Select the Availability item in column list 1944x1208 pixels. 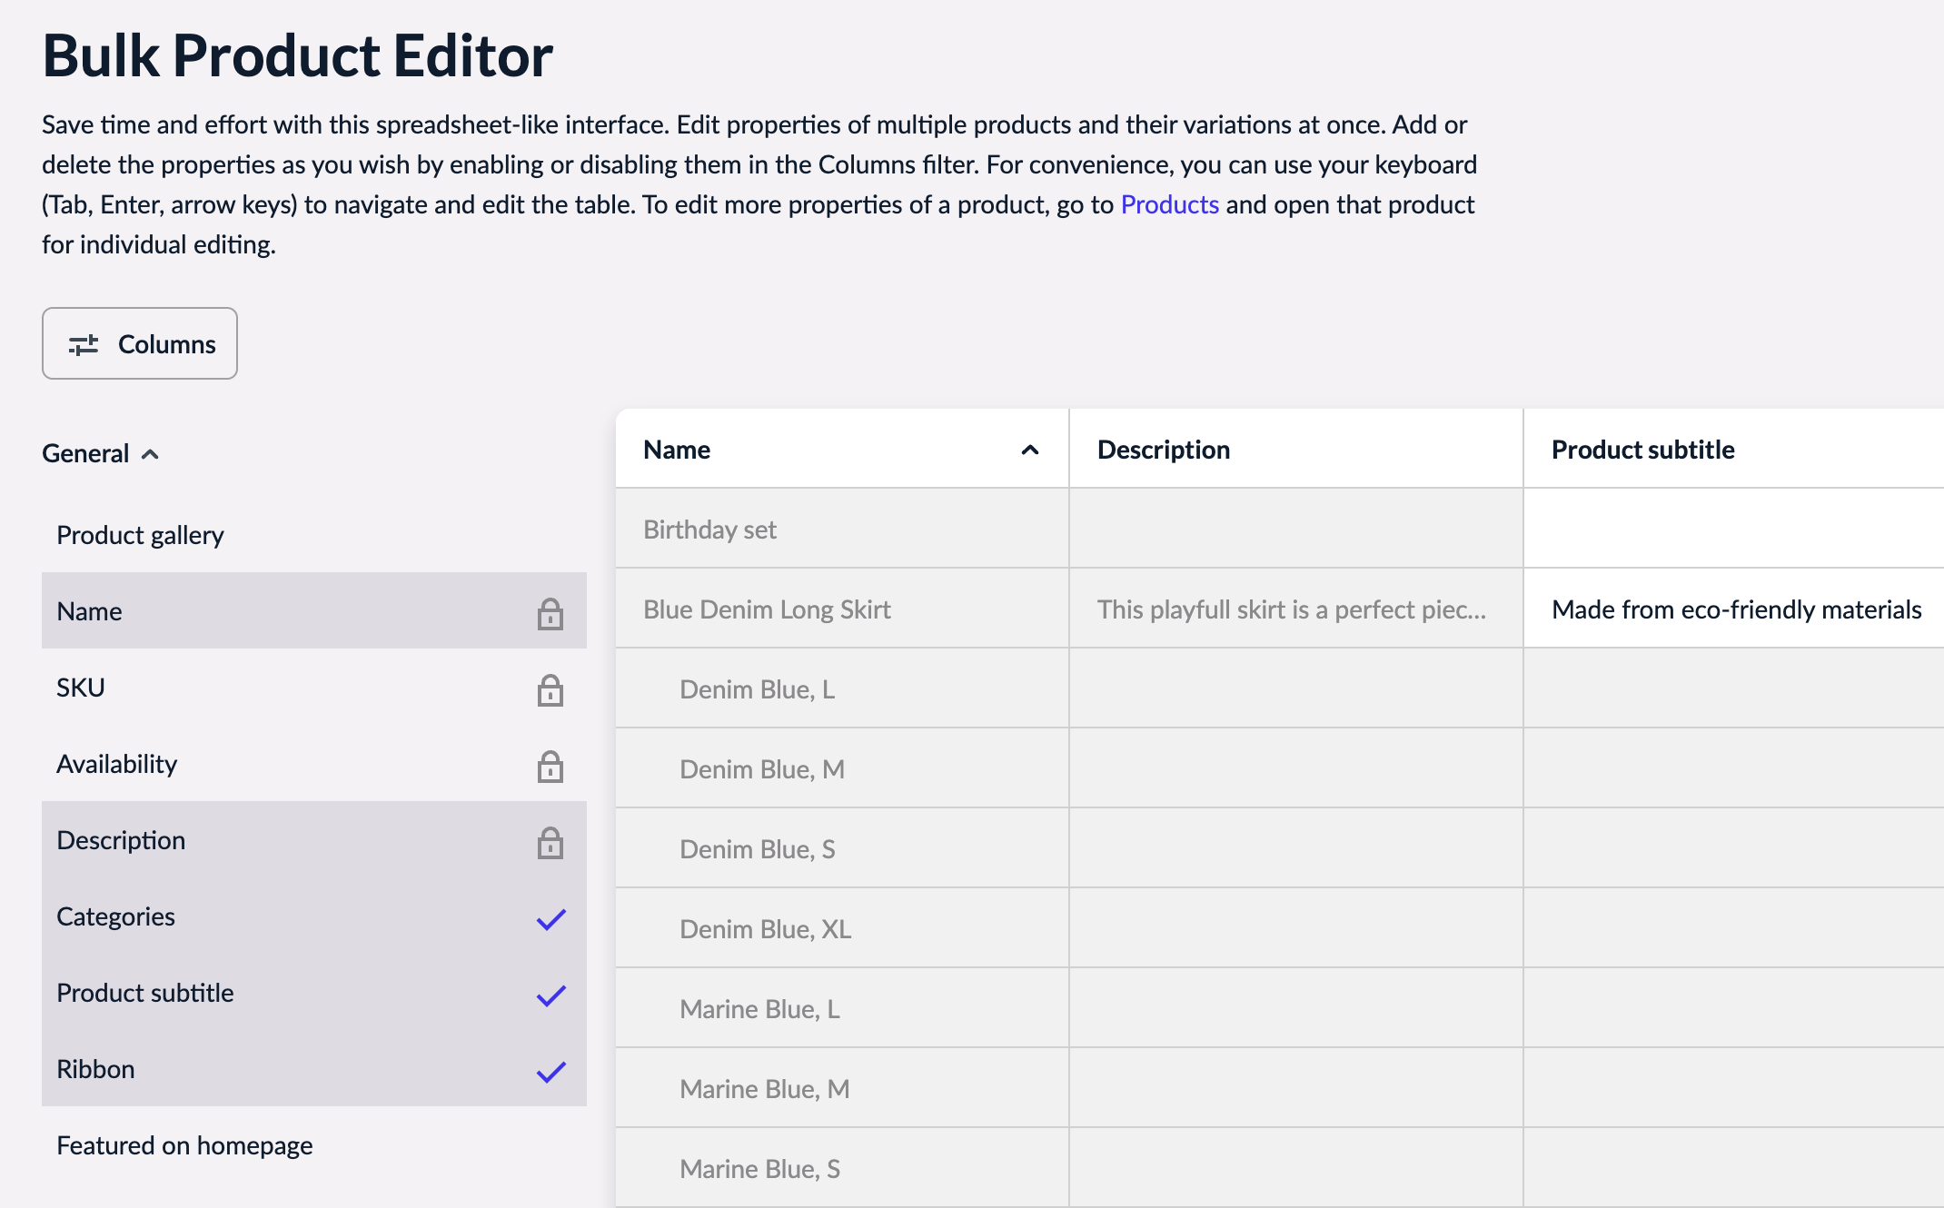(x=314, y=763)
